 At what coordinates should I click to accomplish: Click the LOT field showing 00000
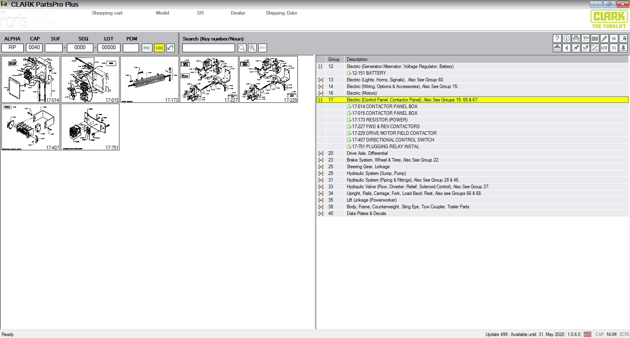pos(109,48)
